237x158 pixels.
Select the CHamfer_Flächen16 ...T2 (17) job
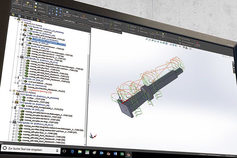pyautogui.click(x=46, y=89)
